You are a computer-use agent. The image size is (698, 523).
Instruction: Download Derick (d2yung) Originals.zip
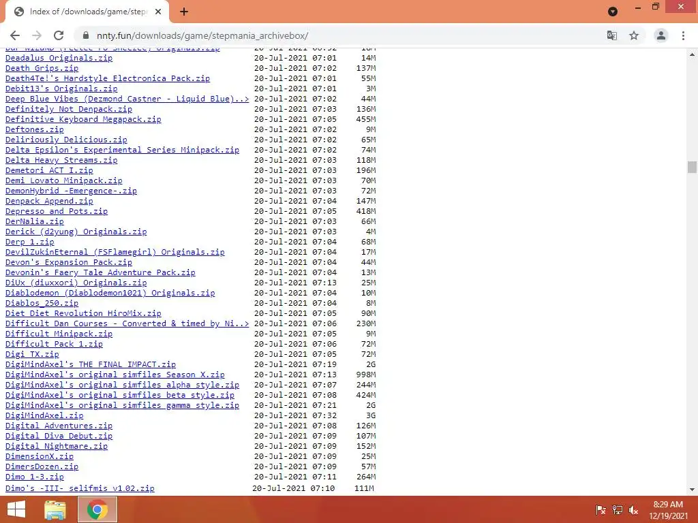click(76, 232)
